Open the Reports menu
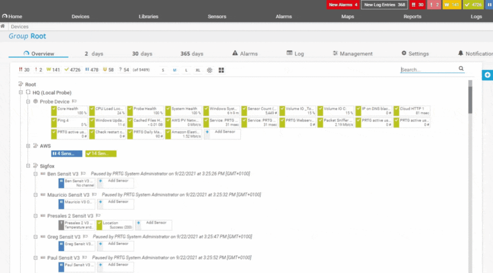The image size is (493, 273). coord(412,16)
